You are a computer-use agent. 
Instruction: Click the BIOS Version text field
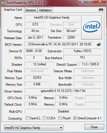coord(60,44)
